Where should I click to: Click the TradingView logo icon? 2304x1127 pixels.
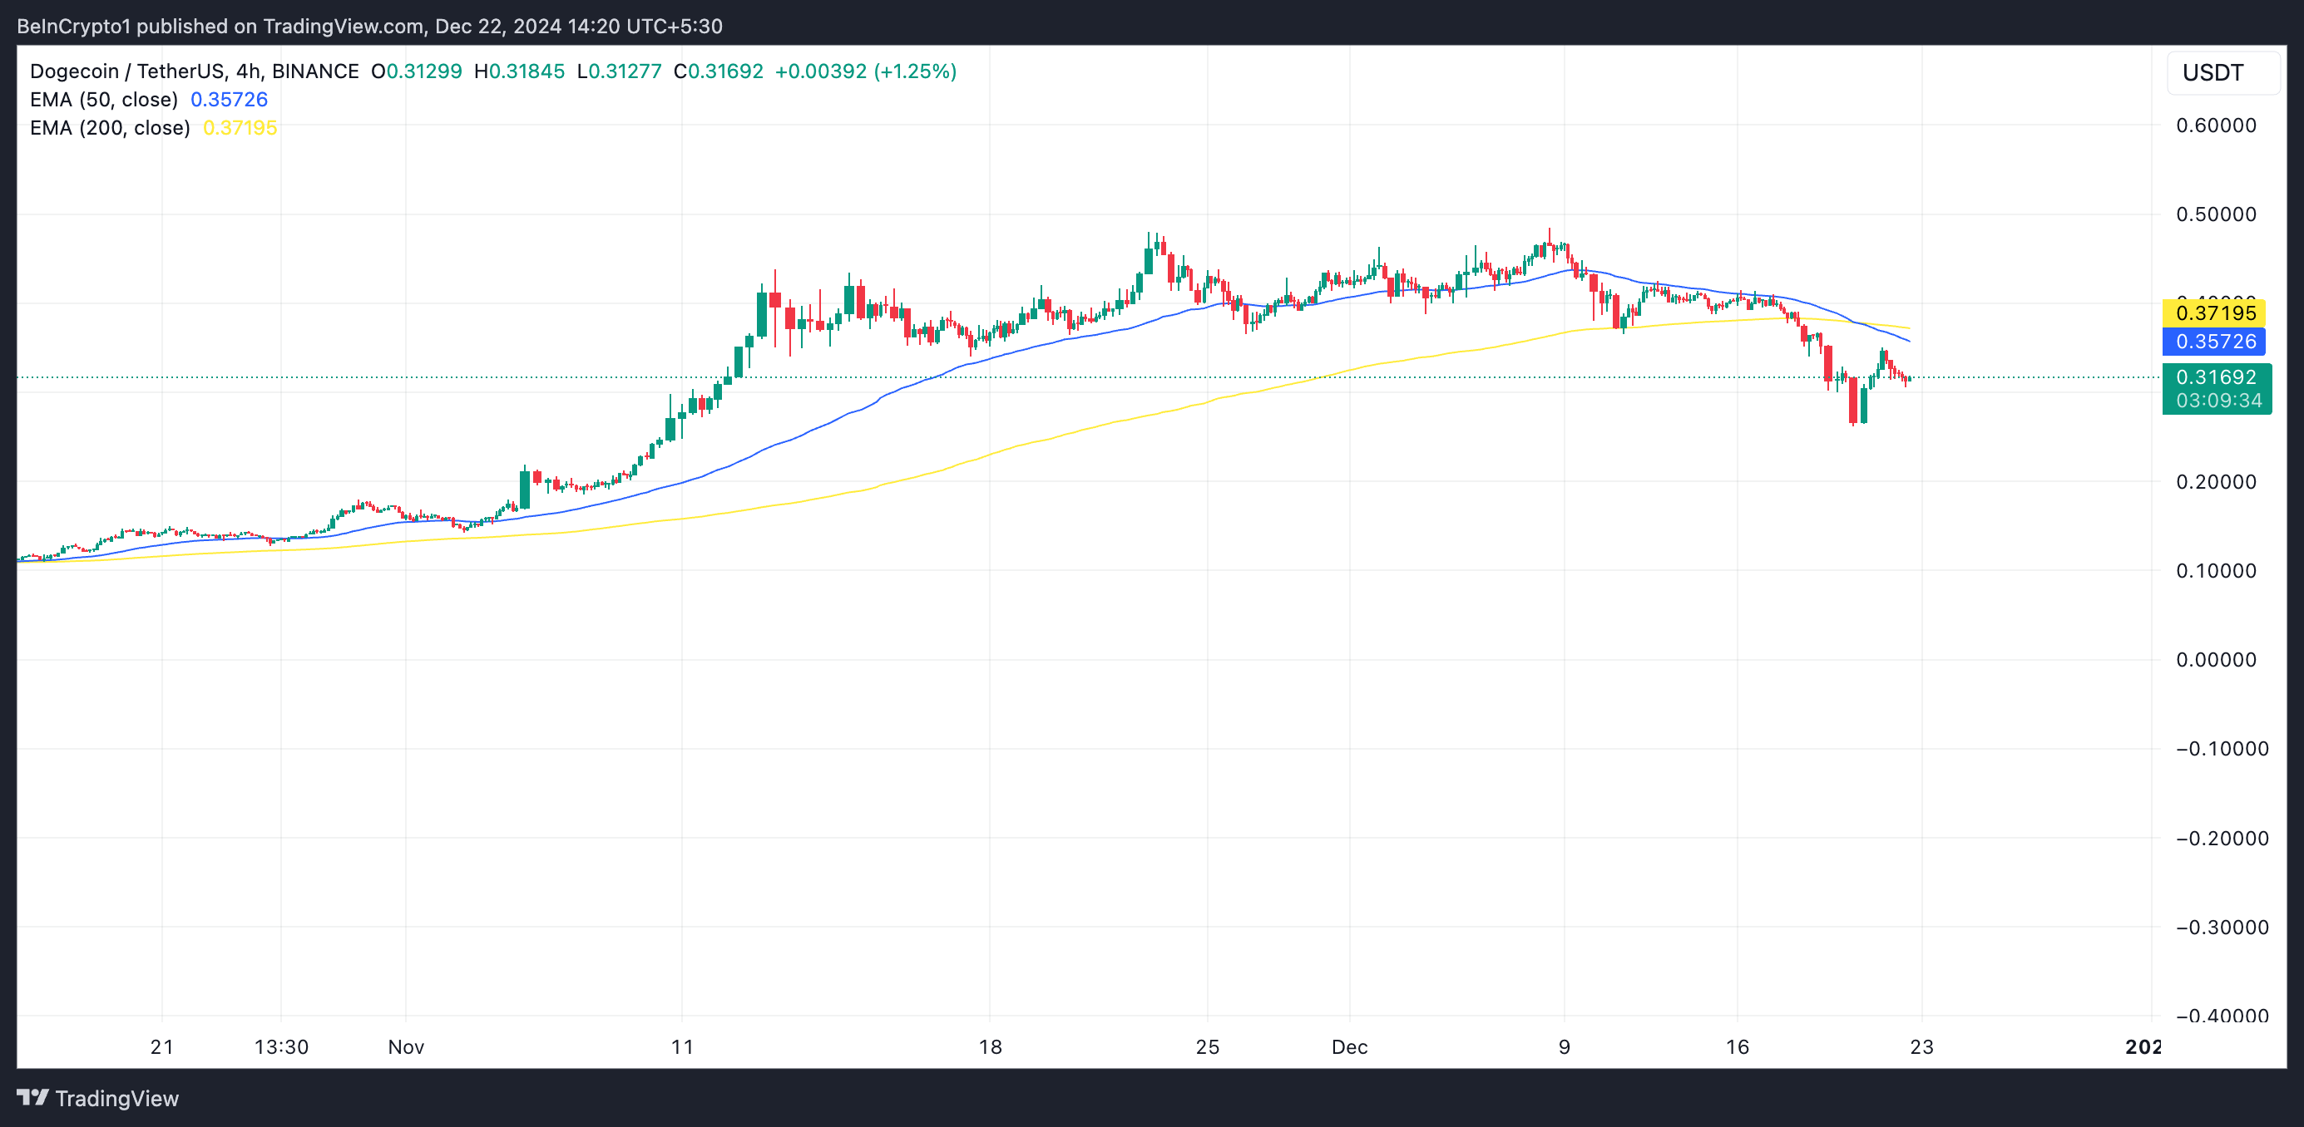pyautogui.click(x=33, y=1098)
